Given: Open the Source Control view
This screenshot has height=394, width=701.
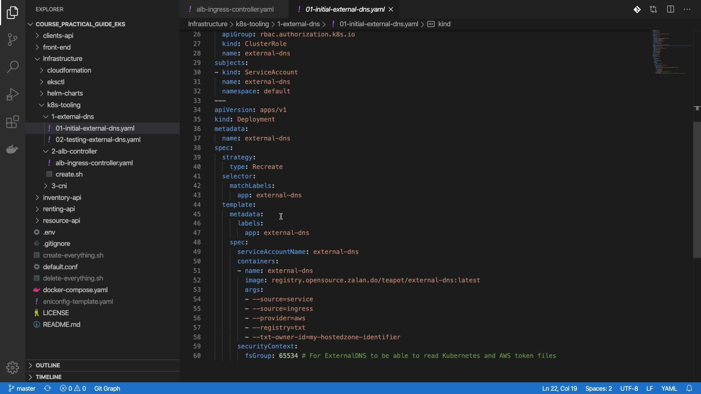Looking at the screenshot, I should coord(12,39).
